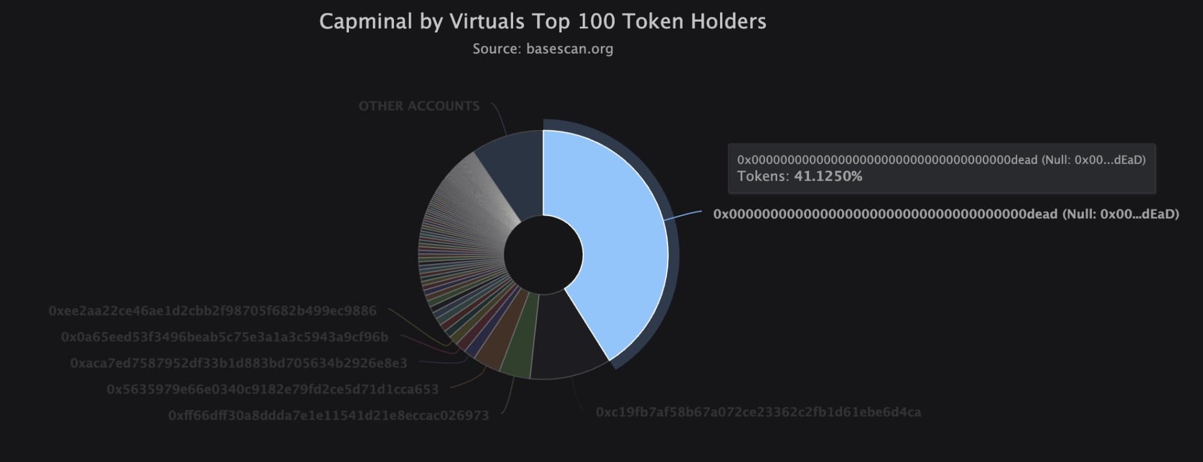Click the 0xc19fb7af58b67a07 address label

758,412
